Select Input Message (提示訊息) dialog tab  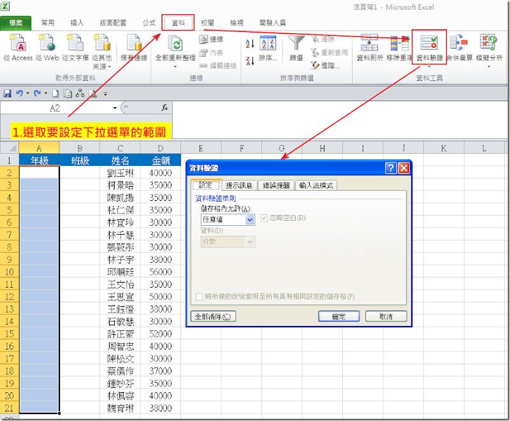(x=239, y=186)
